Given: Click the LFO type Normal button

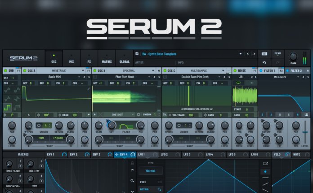Looking at the screenshot, I should pyautogui.click(x=151, y=171).
